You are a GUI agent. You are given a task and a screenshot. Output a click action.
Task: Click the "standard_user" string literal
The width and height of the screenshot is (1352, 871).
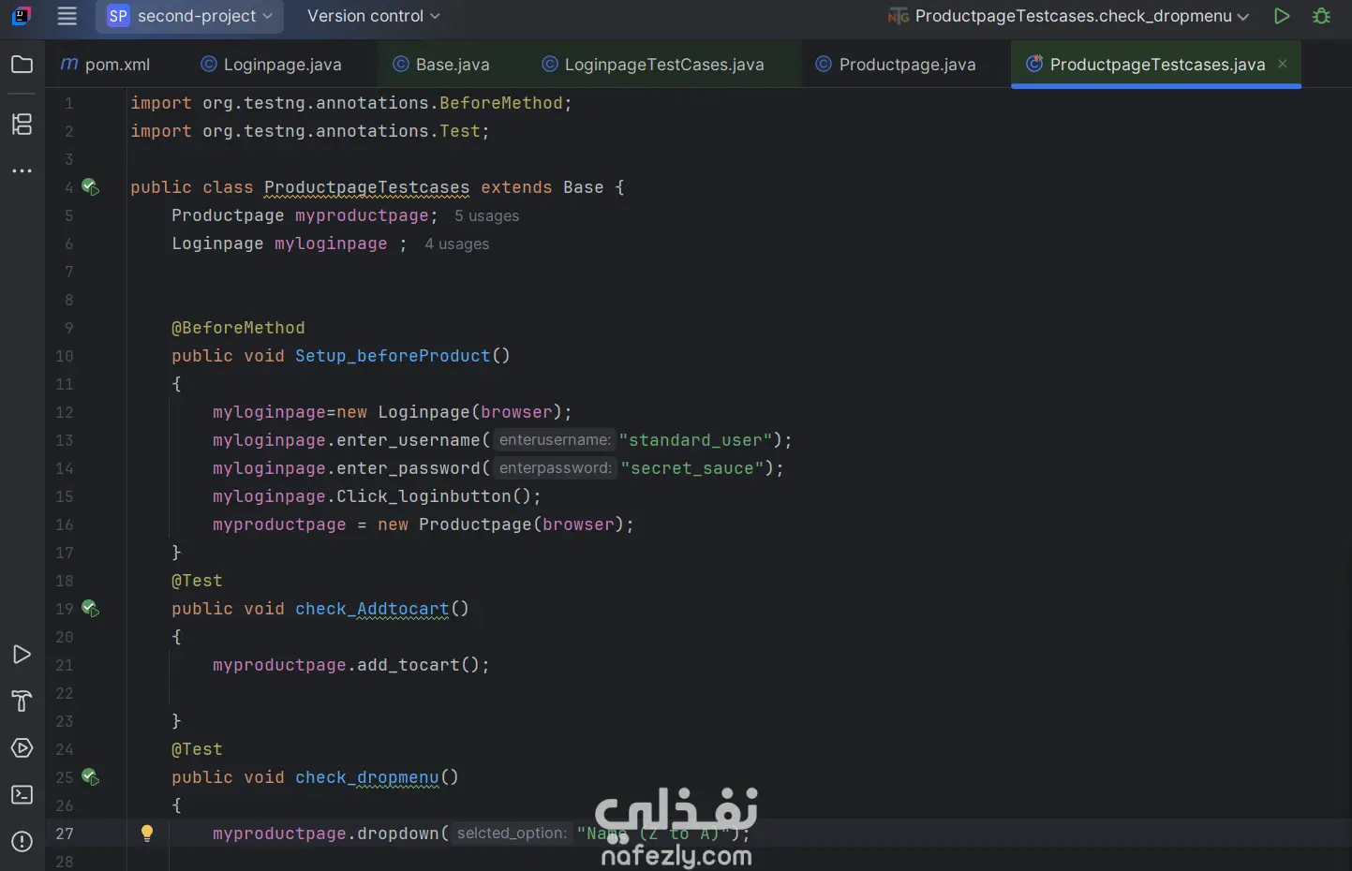pos(695,440)
